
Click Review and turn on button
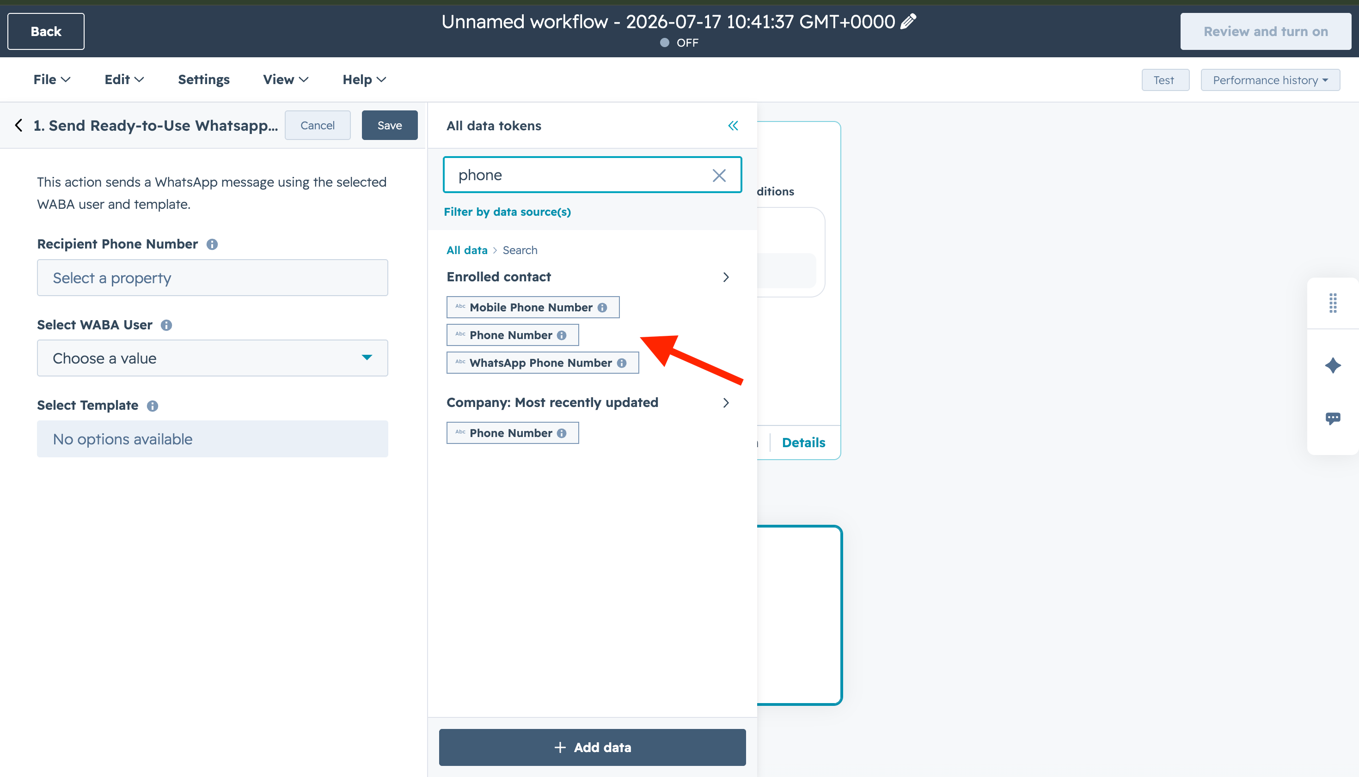click(1266, 31)
